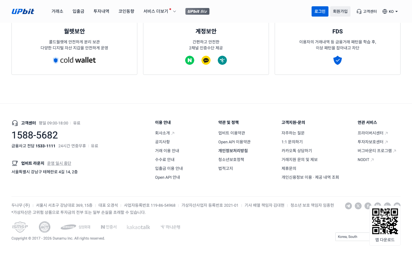Open 입출금 이용 안내 link
Screen dimensions: 412x257
(169, 168)
